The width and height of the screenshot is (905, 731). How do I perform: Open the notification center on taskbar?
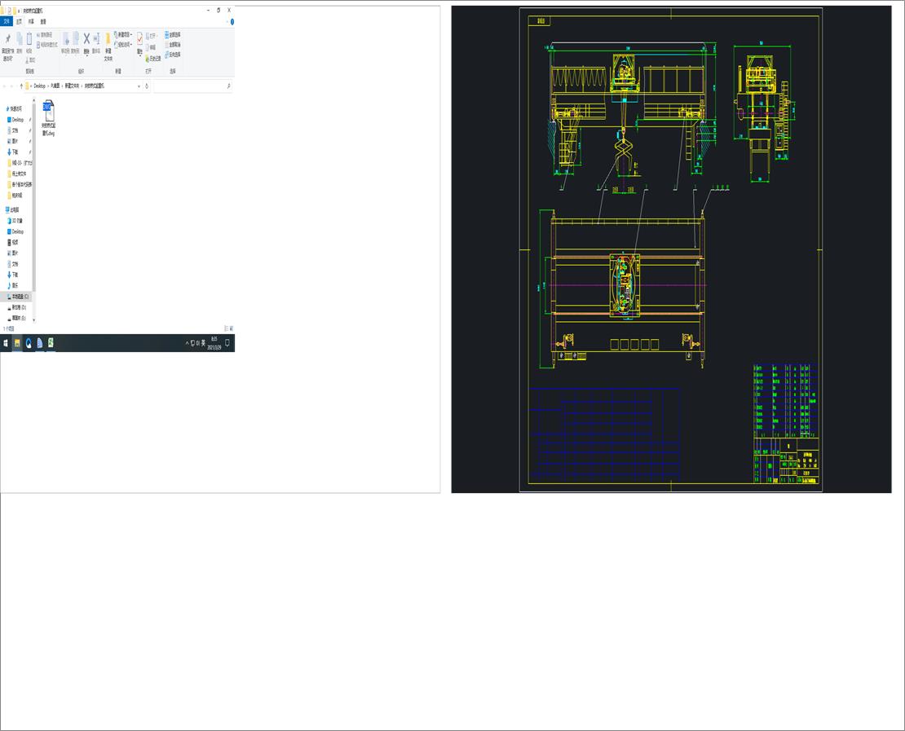point(227,343)
